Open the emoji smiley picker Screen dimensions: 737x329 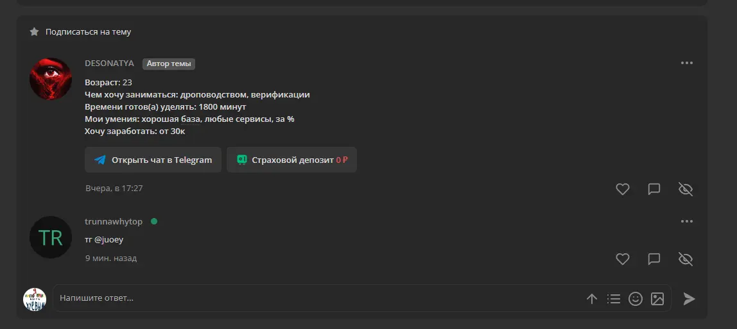(x=636, y=298)
